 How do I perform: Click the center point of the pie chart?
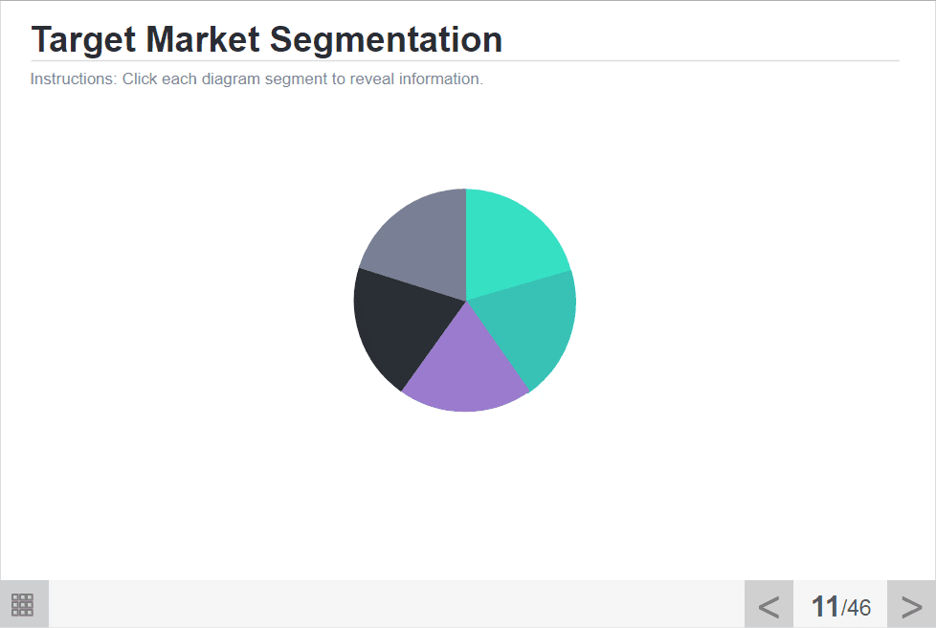point(466,301)
